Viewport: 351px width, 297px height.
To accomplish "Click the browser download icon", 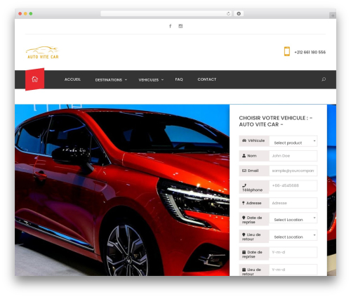I will click(x=239, y=13).
